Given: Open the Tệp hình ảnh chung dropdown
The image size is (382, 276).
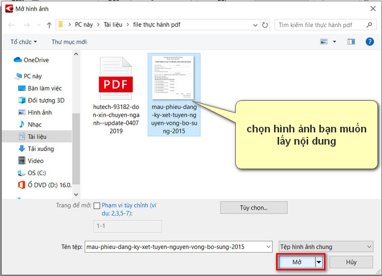Looking at the screenshot, I should [325, 247].
